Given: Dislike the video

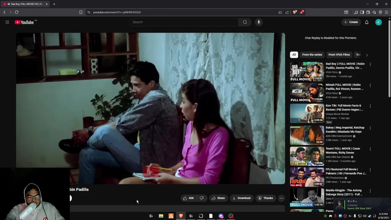Looking at the screenshot, I should [202, 198].
